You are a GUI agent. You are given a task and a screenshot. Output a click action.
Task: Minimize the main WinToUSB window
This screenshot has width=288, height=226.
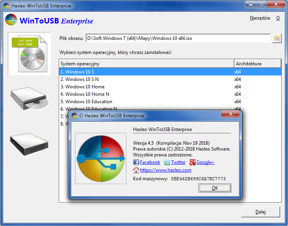point(250,4)
